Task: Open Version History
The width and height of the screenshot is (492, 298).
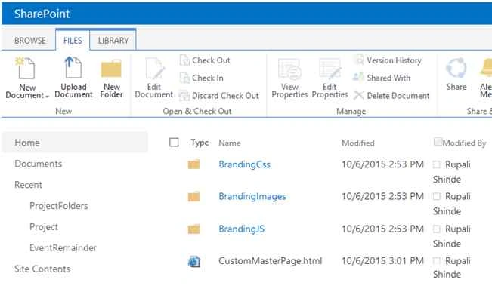Action: pos(387,60)
